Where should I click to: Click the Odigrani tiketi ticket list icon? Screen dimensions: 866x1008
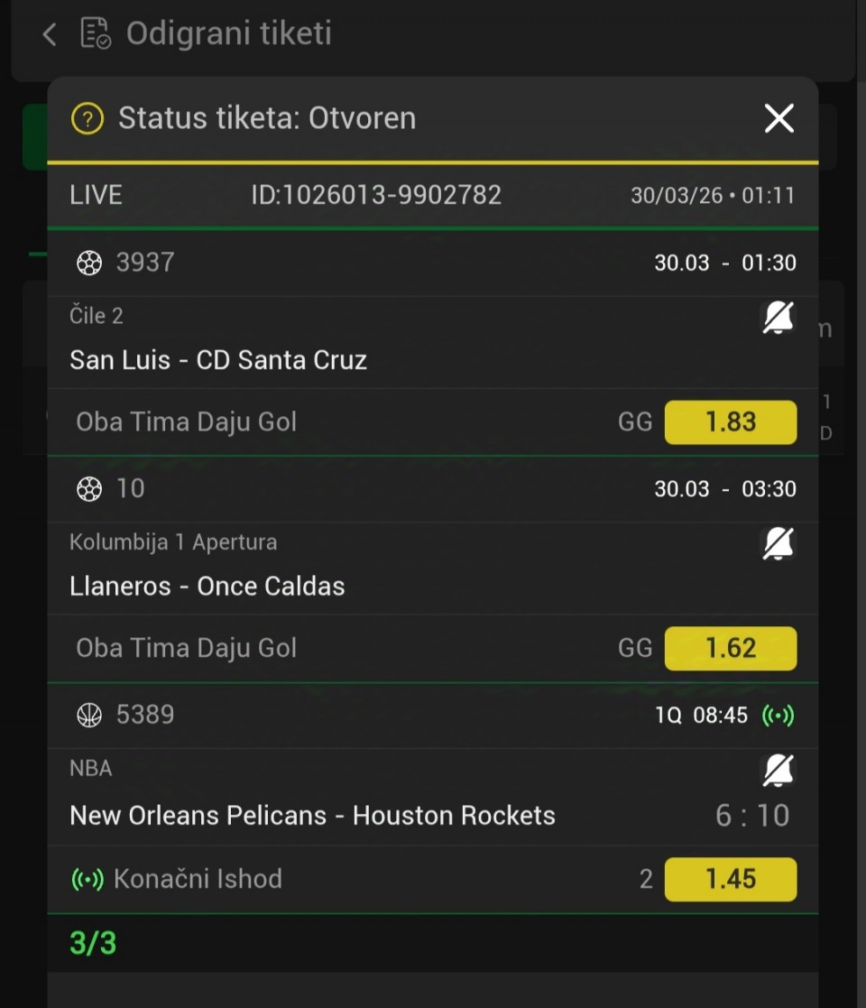click(96, 33)
